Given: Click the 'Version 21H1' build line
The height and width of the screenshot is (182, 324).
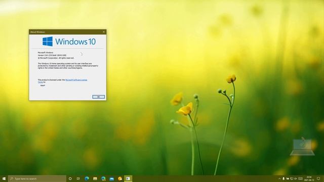Looking at the screenshot, I should [x=52, y=55].
